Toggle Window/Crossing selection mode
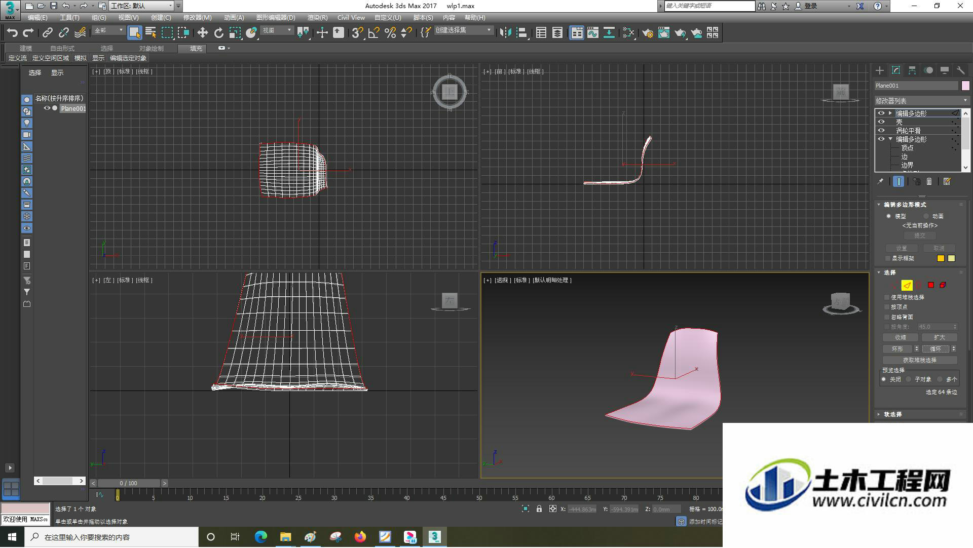Viewport: 973px width, 548px height. (x=183, y=33)
